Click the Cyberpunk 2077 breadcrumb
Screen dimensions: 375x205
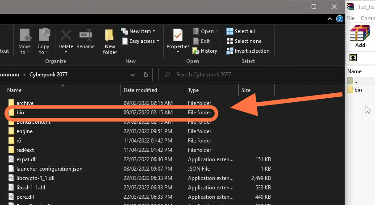(48, 75)
